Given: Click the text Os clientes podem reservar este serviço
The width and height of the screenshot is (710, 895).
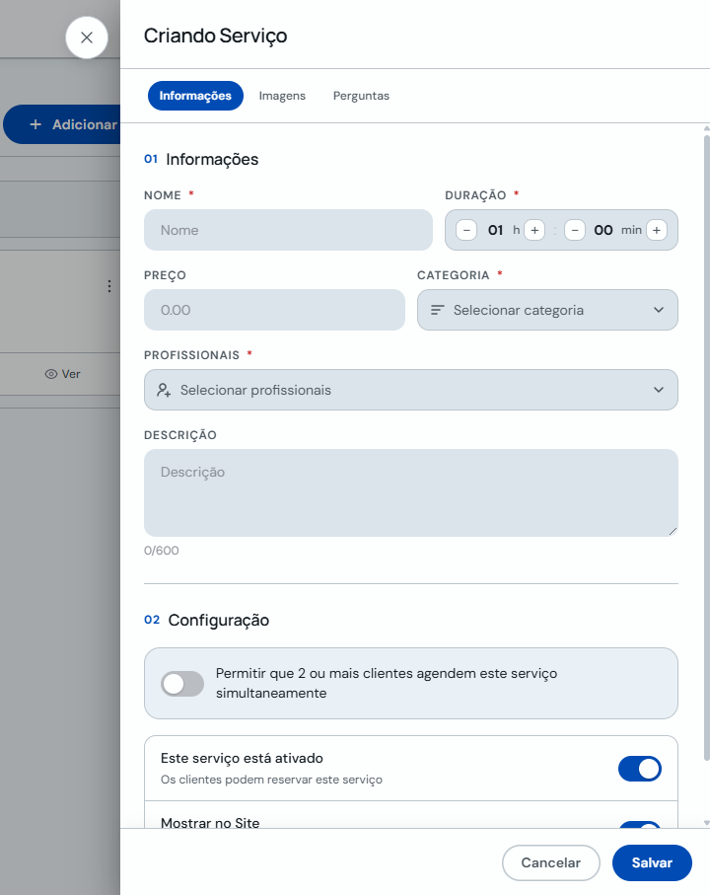Looking at the screenshot, I should pyautogui.click(x=271, y=780).
